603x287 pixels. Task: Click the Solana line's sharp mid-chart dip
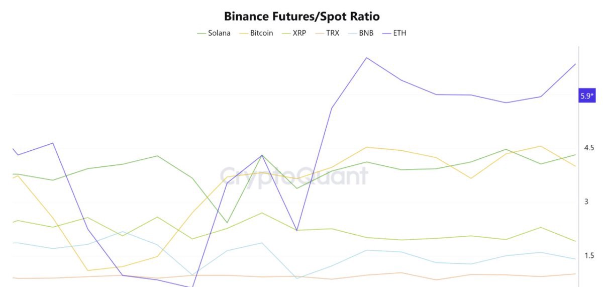pos(227,222)
